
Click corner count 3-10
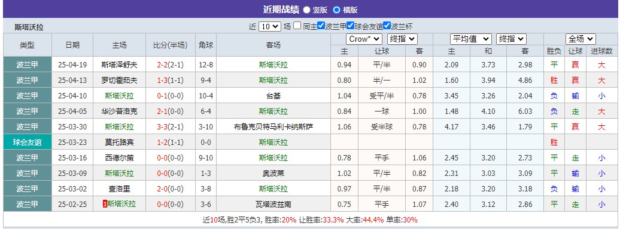206,127
